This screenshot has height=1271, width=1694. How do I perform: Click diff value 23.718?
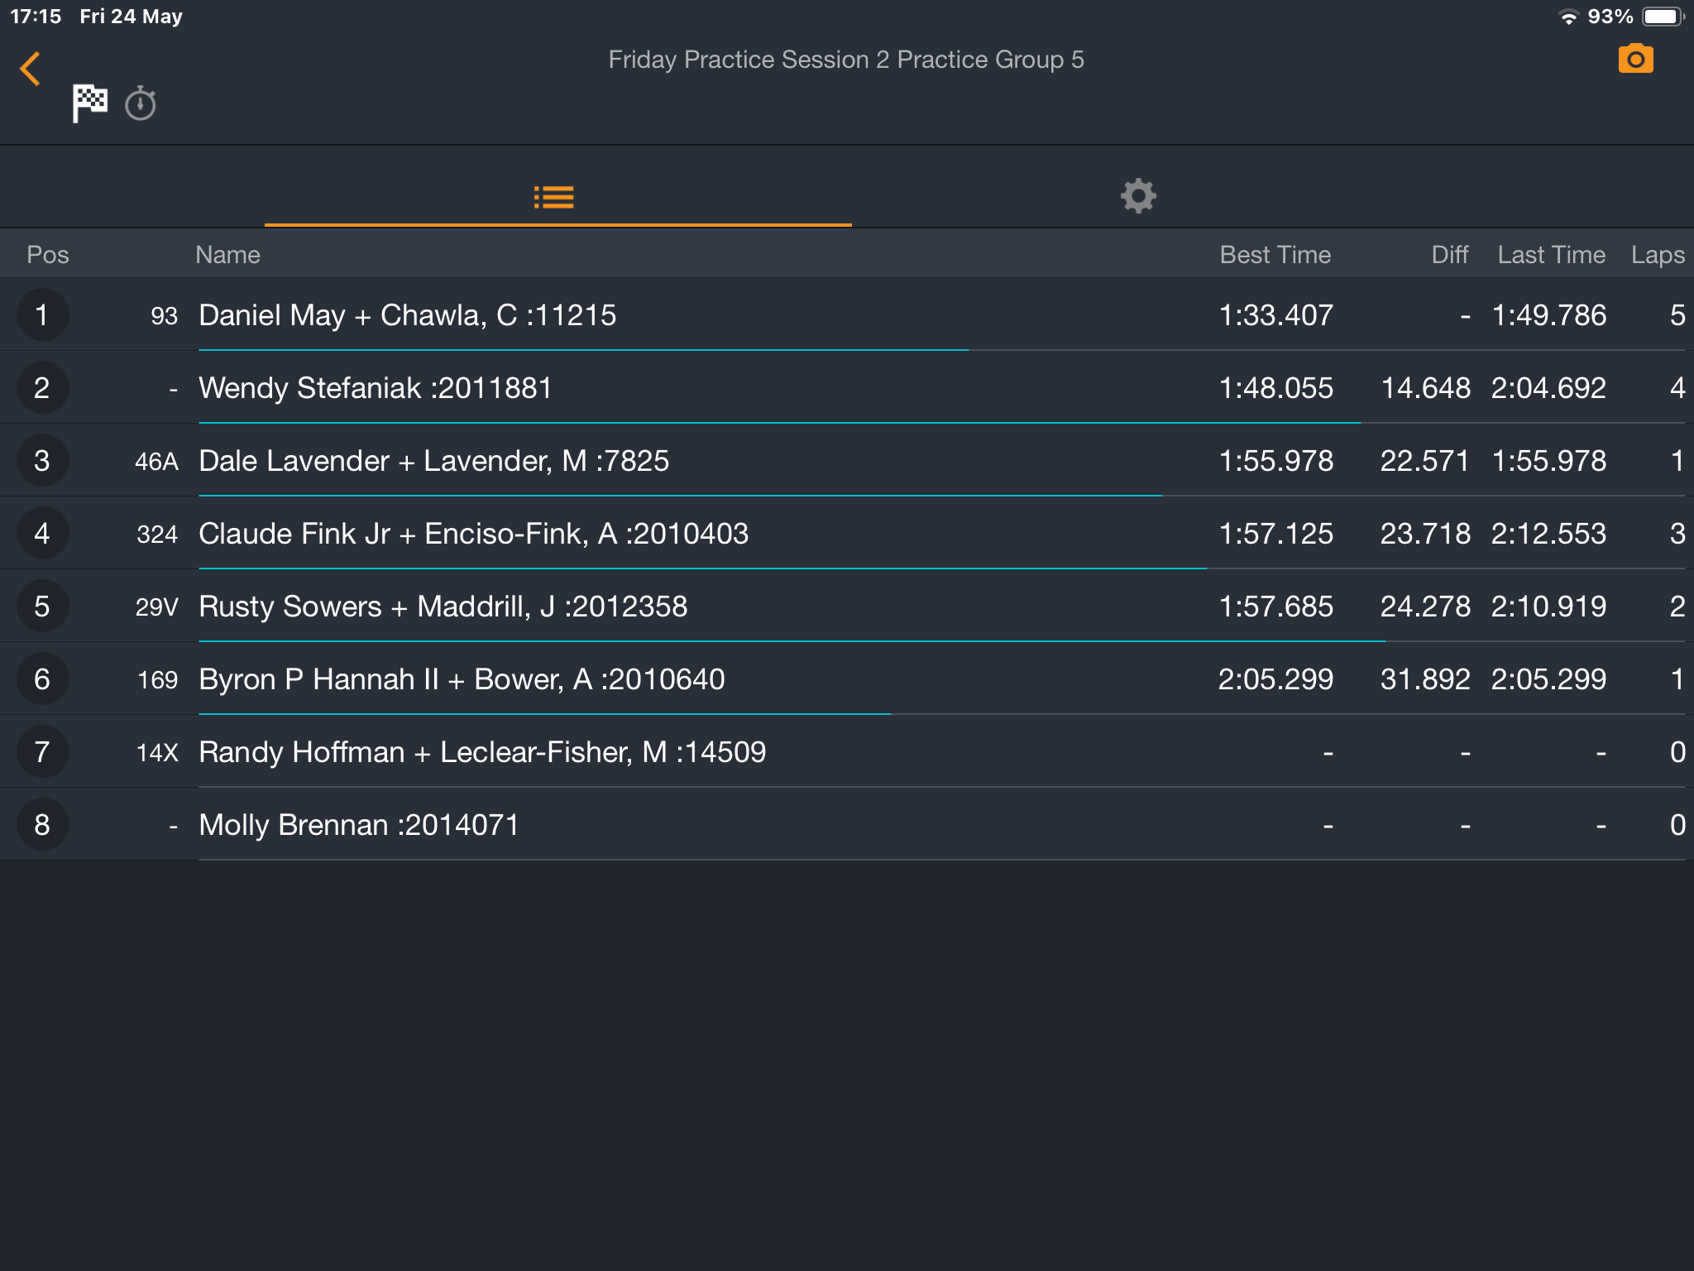pos(1425,534)
